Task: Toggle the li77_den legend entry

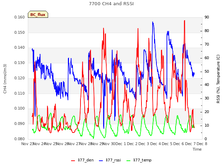Action: pyautogui.click(x=82, y=160)
